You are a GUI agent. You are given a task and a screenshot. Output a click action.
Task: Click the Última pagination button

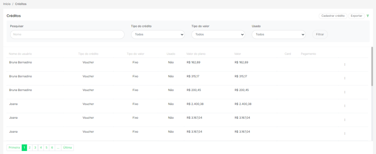point(68,147)
